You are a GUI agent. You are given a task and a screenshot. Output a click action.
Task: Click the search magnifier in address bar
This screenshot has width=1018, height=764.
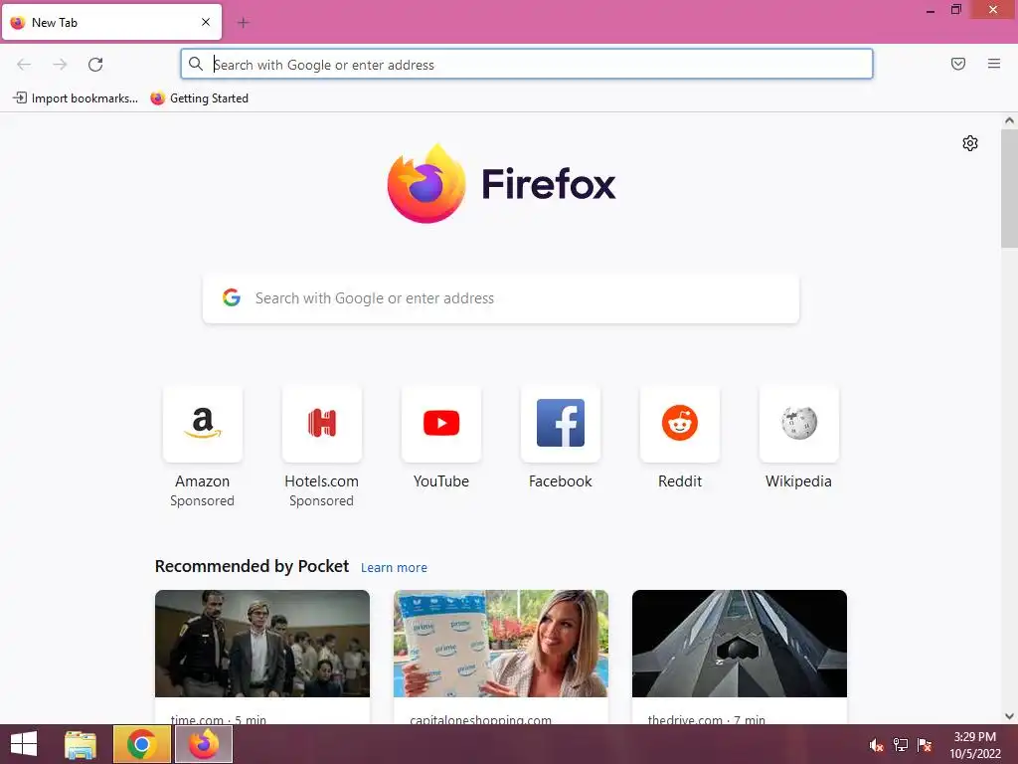tap(196, 64)
